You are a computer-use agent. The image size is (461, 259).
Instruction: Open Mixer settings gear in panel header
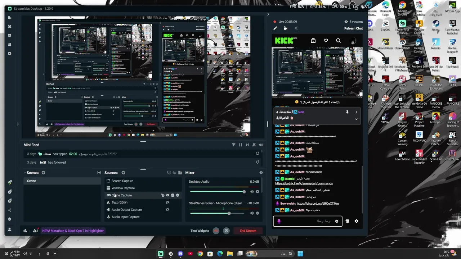coord(261,173)
